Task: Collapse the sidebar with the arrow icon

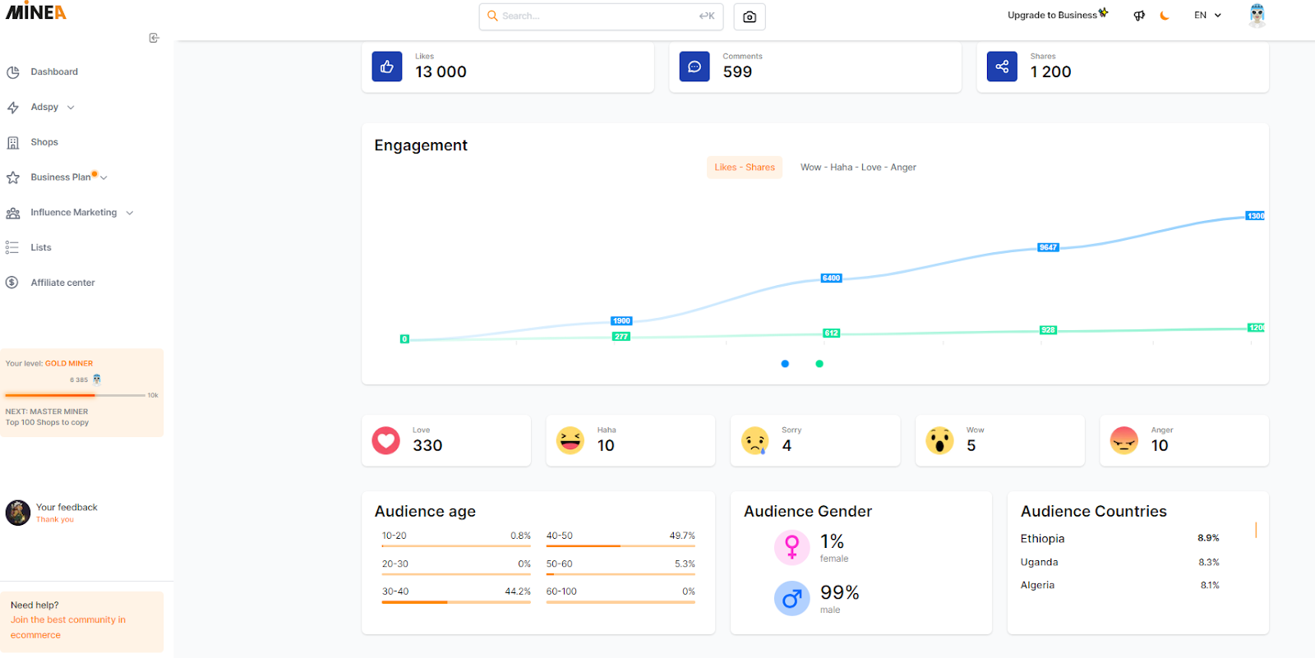Action: pos(154,38)
